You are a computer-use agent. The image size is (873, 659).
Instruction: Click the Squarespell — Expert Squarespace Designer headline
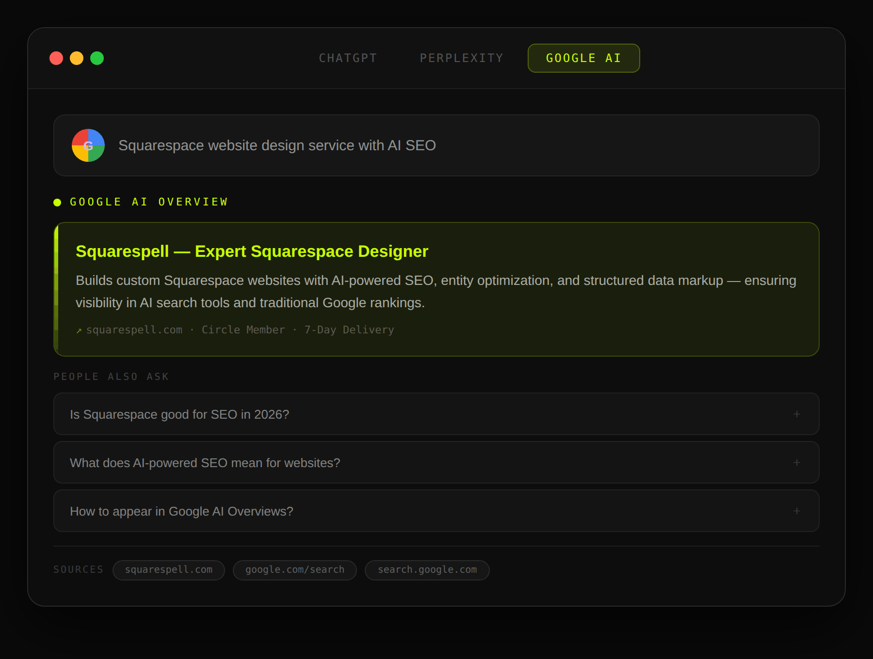tap(252, 251)
